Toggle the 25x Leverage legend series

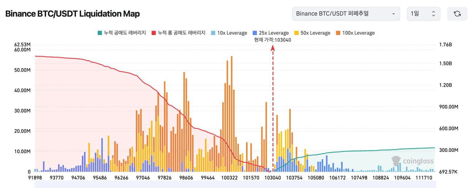point(271,33)
